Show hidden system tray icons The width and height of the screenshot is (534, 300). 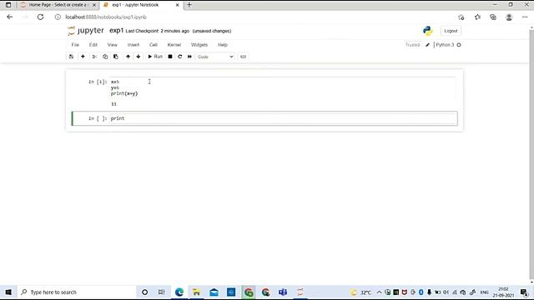click(379, 292)
